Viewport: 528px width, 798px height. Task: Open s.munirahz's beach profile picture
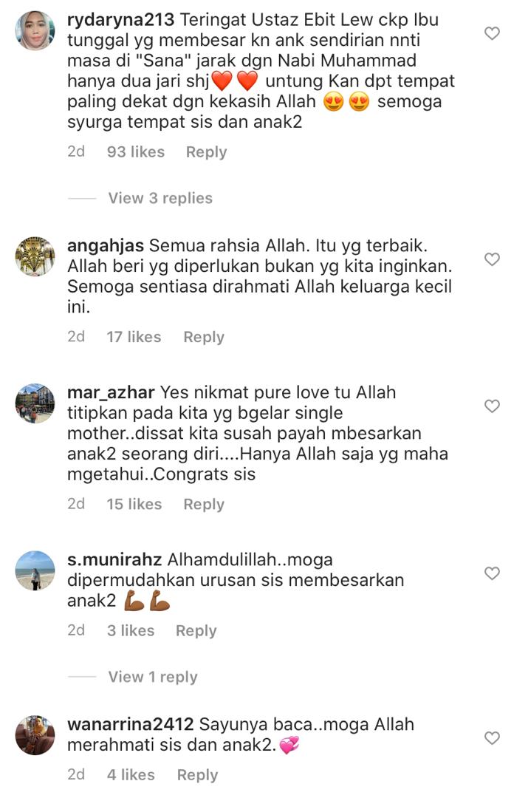pos(35,570)
